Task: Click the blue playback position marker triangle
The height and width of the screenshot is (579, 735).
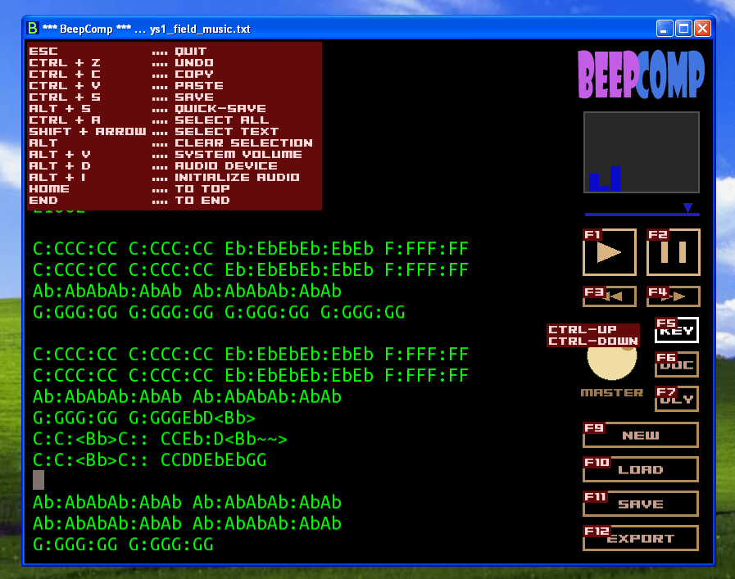Action: coord(688,207)
